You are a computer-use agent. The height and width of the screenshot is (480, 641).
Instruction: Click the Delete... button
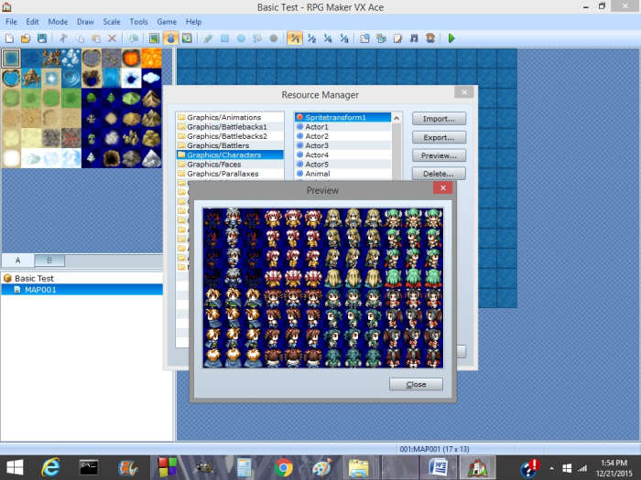pos(439,174)
